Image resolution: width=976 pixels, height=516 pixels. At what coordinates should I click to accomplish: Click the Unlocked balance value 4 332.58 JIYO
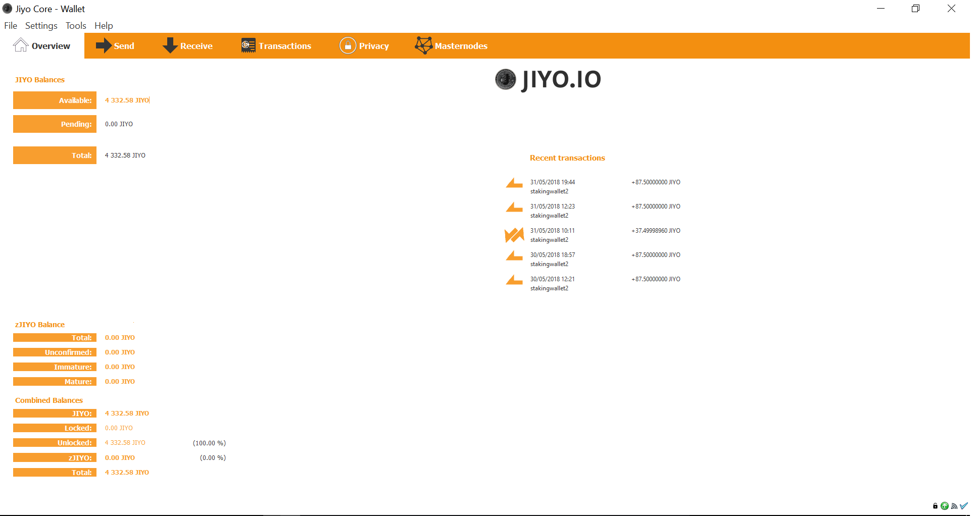[x=125, y=443]
